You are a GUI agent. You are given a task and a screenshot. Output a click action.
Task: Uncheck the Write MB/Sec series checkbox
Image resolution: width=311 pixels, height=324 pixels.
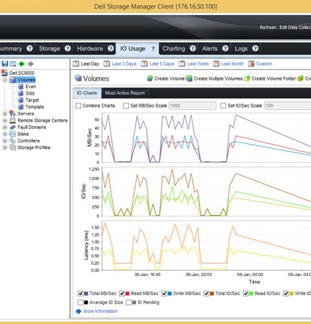[164, 294]
